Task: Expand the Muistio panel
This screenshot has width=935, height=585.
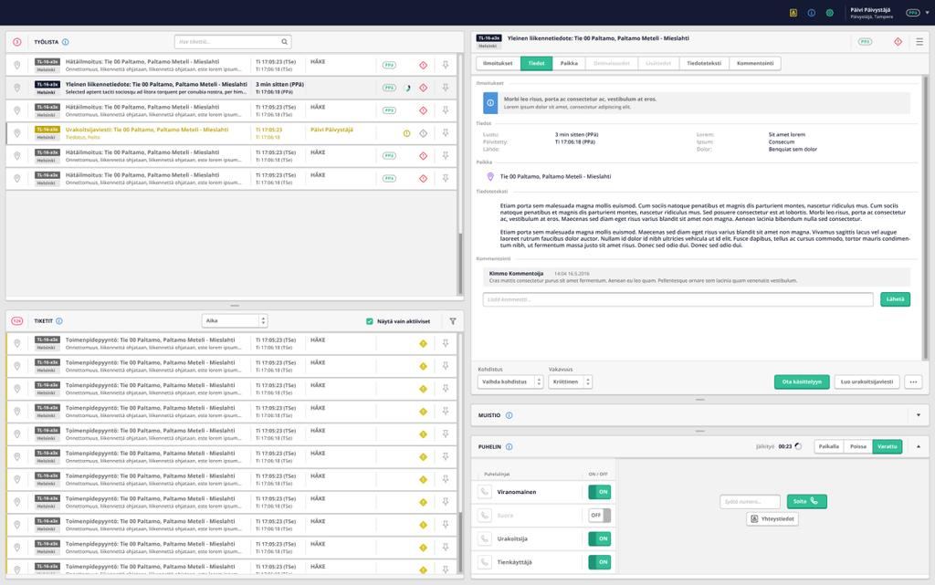Action: (919, 415)
